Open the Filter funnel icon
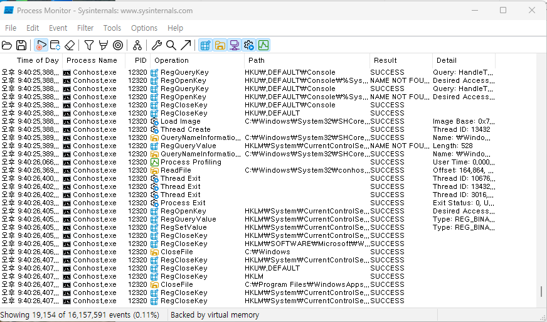547x322 pixels. (89, 45)
